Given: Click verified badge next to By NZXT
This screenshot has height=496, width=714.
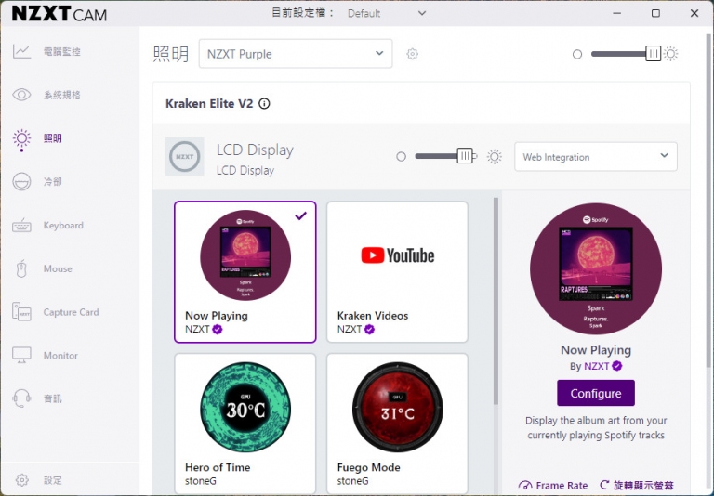Looking at the screenshot, I should pos(617,366).
